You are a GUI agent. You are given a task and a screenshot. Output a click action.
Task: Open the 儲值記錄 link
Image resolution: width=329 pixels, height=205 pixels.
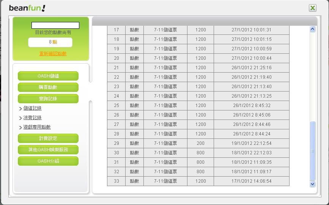click(x=33, y=108)
